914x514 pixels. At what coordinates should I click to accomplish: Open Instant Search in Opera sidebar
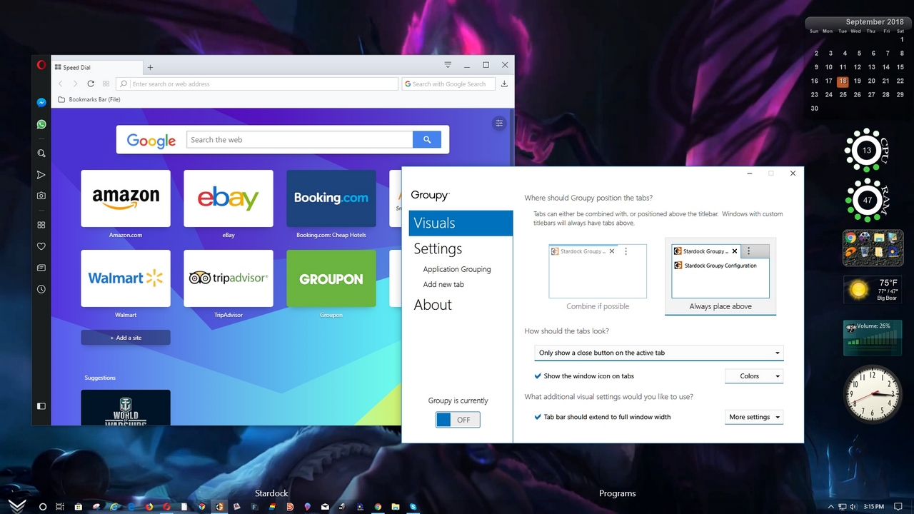click(x=41, y=153)
